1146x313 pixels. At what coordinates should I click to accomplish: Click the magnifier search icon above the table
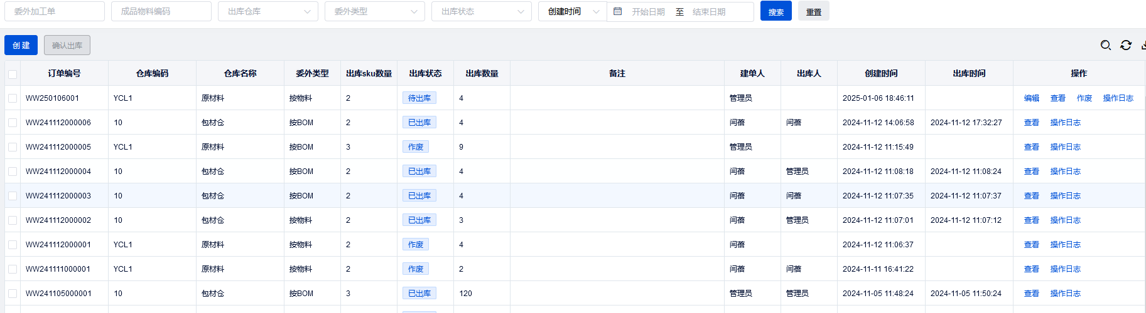pyautogui.click(x=1106, y=45)
